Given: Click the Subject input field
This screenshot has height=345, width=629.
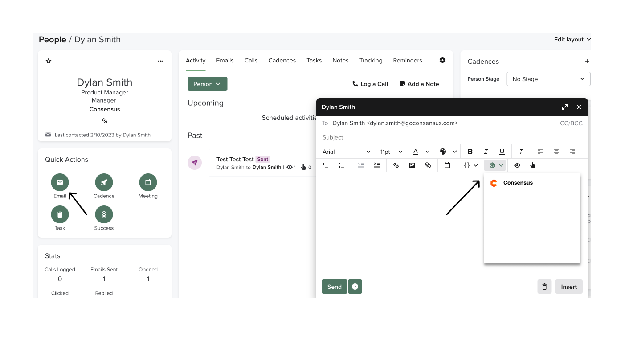Looking at the screenshot, I should click(x=445, y=137).
